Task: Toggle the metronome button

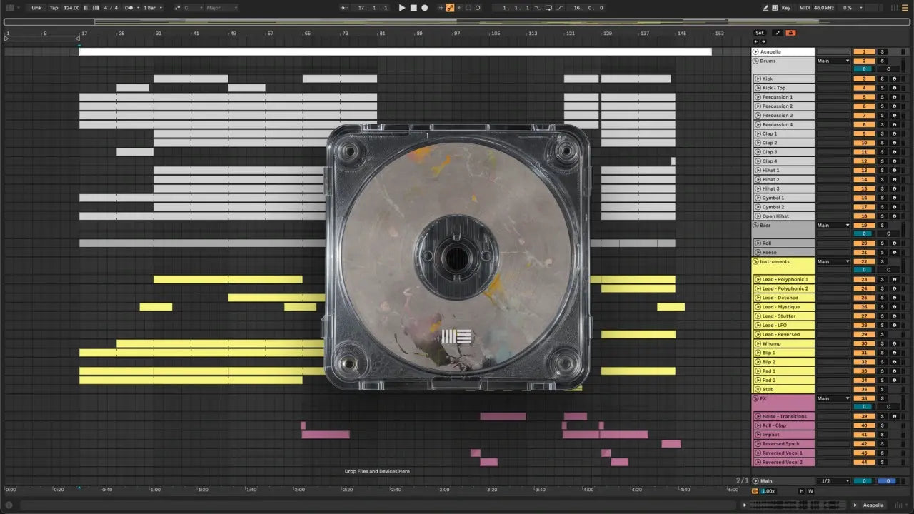Action: (x=129, y=8)
